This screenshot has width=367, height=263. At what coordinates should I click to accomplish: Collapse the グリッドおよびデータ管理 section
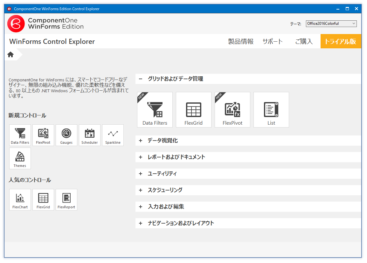click(248, 79)
